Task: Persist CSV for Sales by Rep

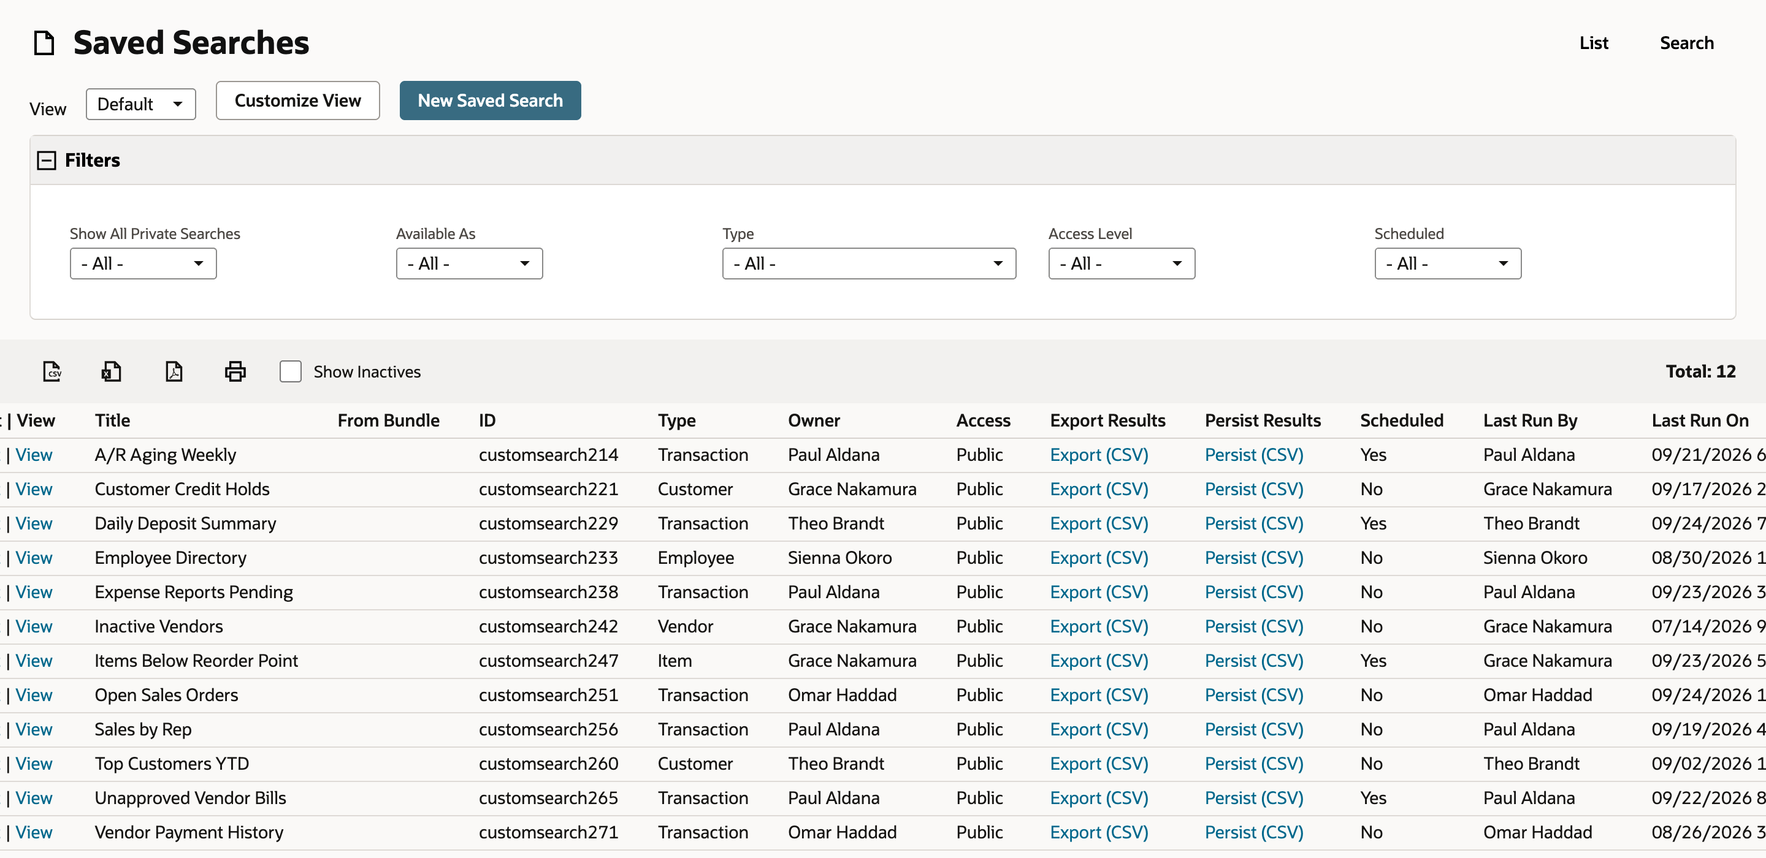Action: 1254,729
